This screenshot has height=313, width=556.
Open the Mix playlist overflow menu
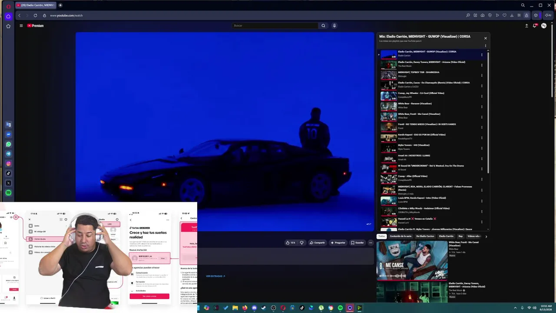click(x=486, y=46)
